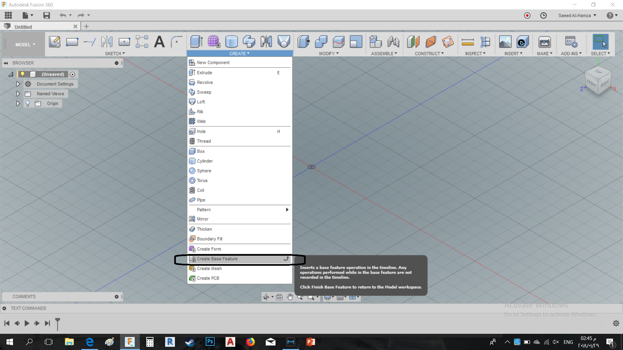Expand the Named Views node

click(18, 94)
